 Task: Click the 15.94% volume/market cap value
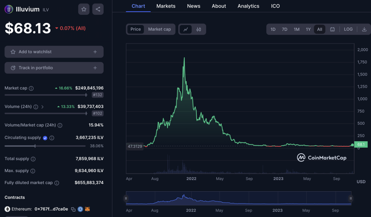(x=96, y=125)
